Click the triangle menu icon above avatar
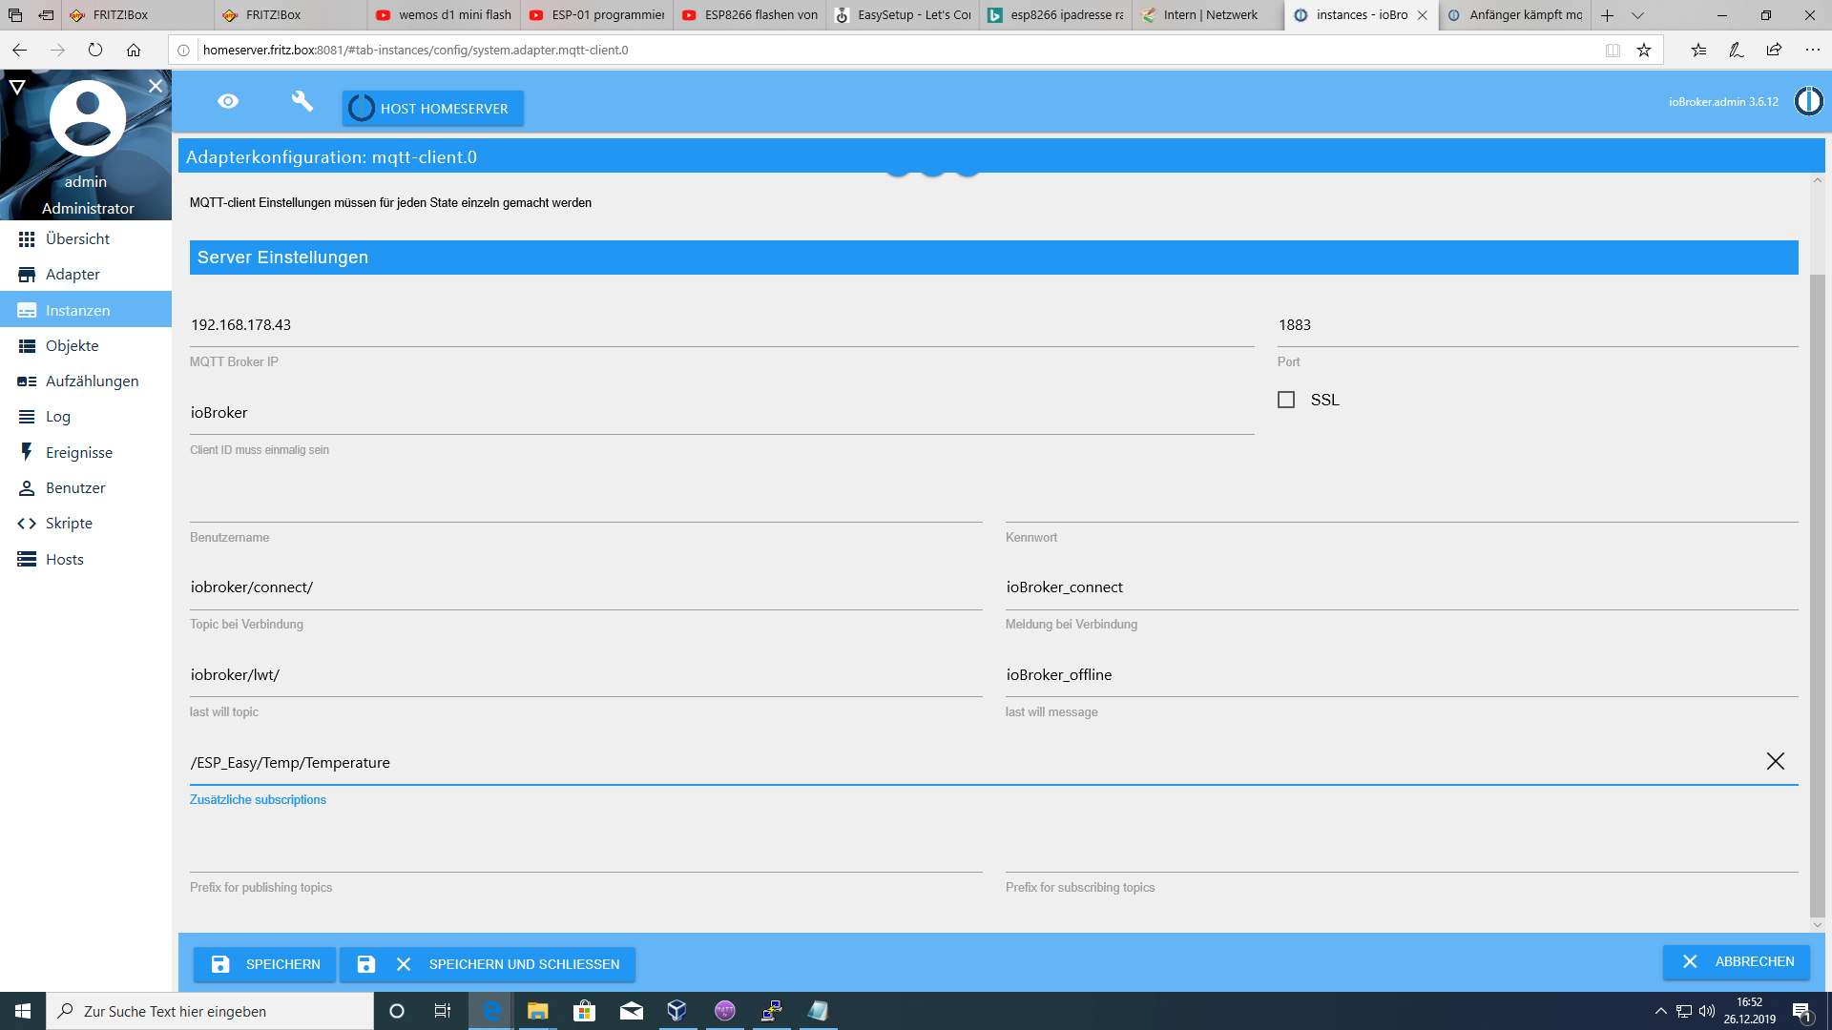Screen dimensions: 1832x1030 (x=17, y=87)
